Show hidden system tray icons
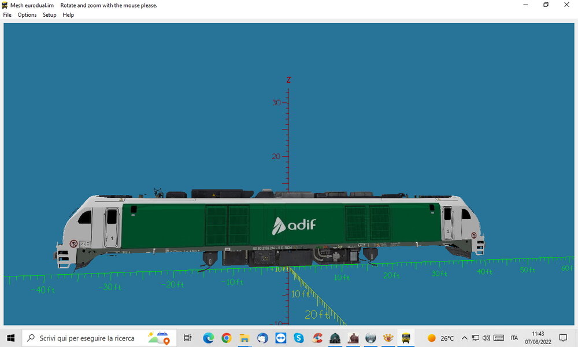578x347 pixels. click(x=465, y=338)
